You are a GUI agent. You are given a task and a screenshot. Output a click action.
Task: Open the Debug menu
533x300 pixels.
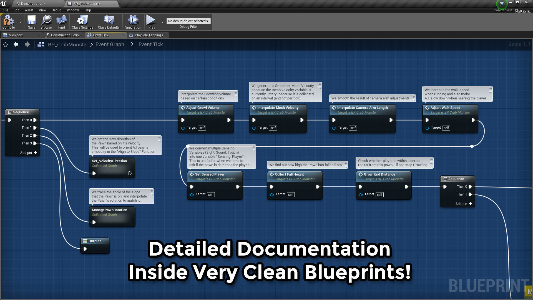tap(56, 10)
